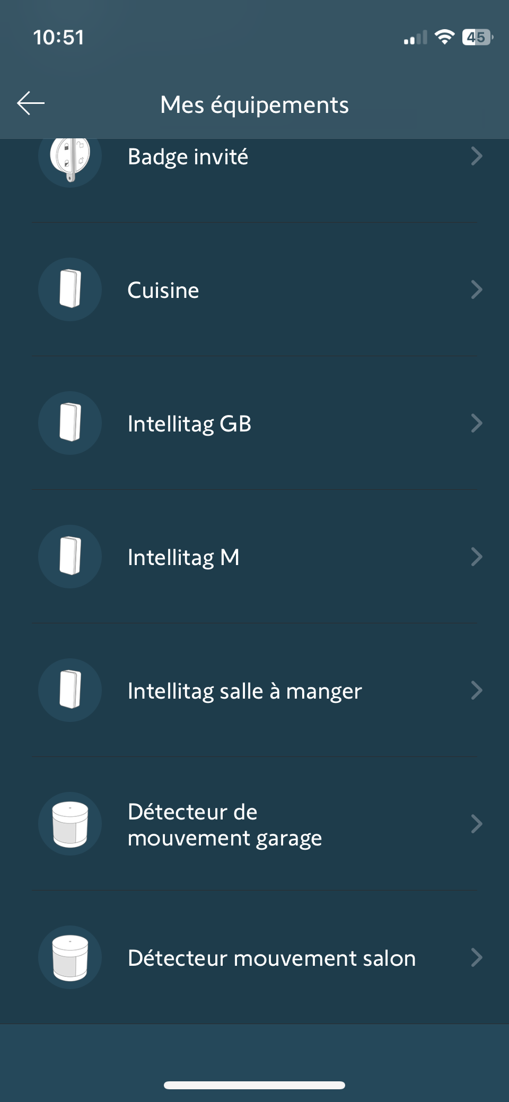Open Intellitag salle à manger label

click(x=244, y=691)
